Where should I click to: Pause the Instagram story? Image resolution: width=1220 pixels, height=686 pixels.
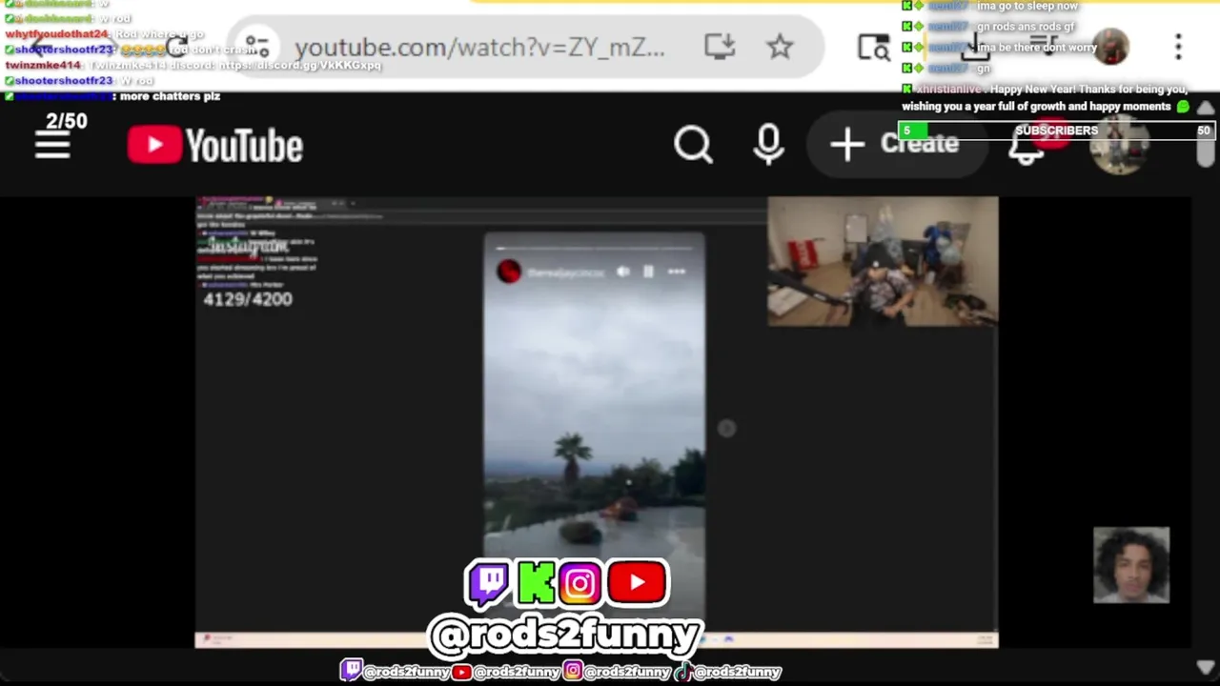click(x=648, y=272)
